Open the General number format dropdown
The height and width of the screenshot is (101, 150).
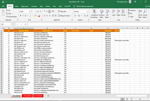87,11
